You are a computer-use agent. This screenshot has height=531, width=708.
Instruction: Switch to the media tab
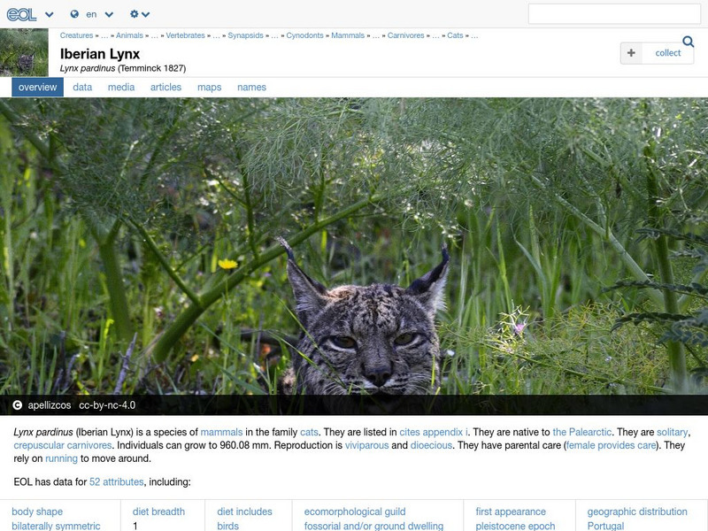(x=123, y=87)
